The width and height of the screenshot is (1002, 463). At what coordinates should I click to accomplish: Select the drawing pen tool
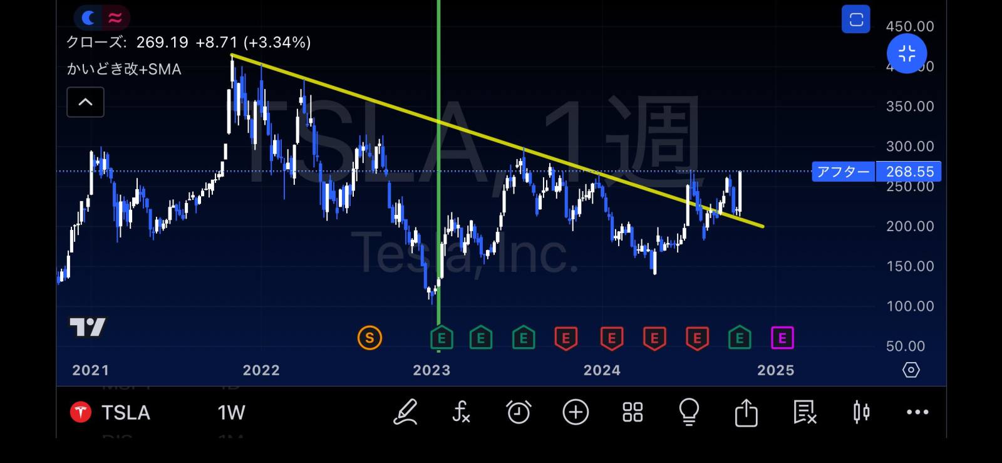pos(405,412)
